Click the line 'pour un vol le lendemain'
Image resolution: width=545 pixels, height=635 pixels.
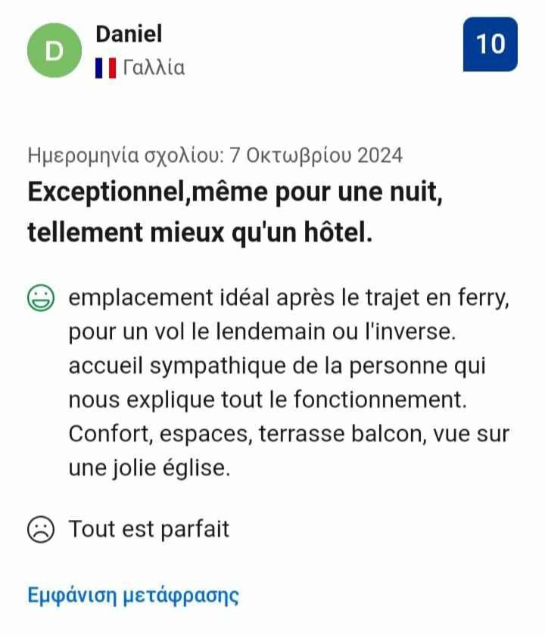[262, 332]
